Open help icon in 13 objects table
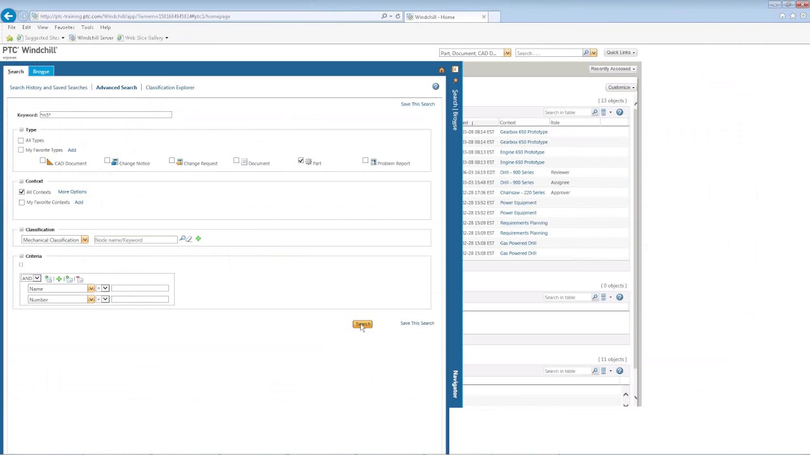Viewport: 810px width, 455px height. pos(620,112)
